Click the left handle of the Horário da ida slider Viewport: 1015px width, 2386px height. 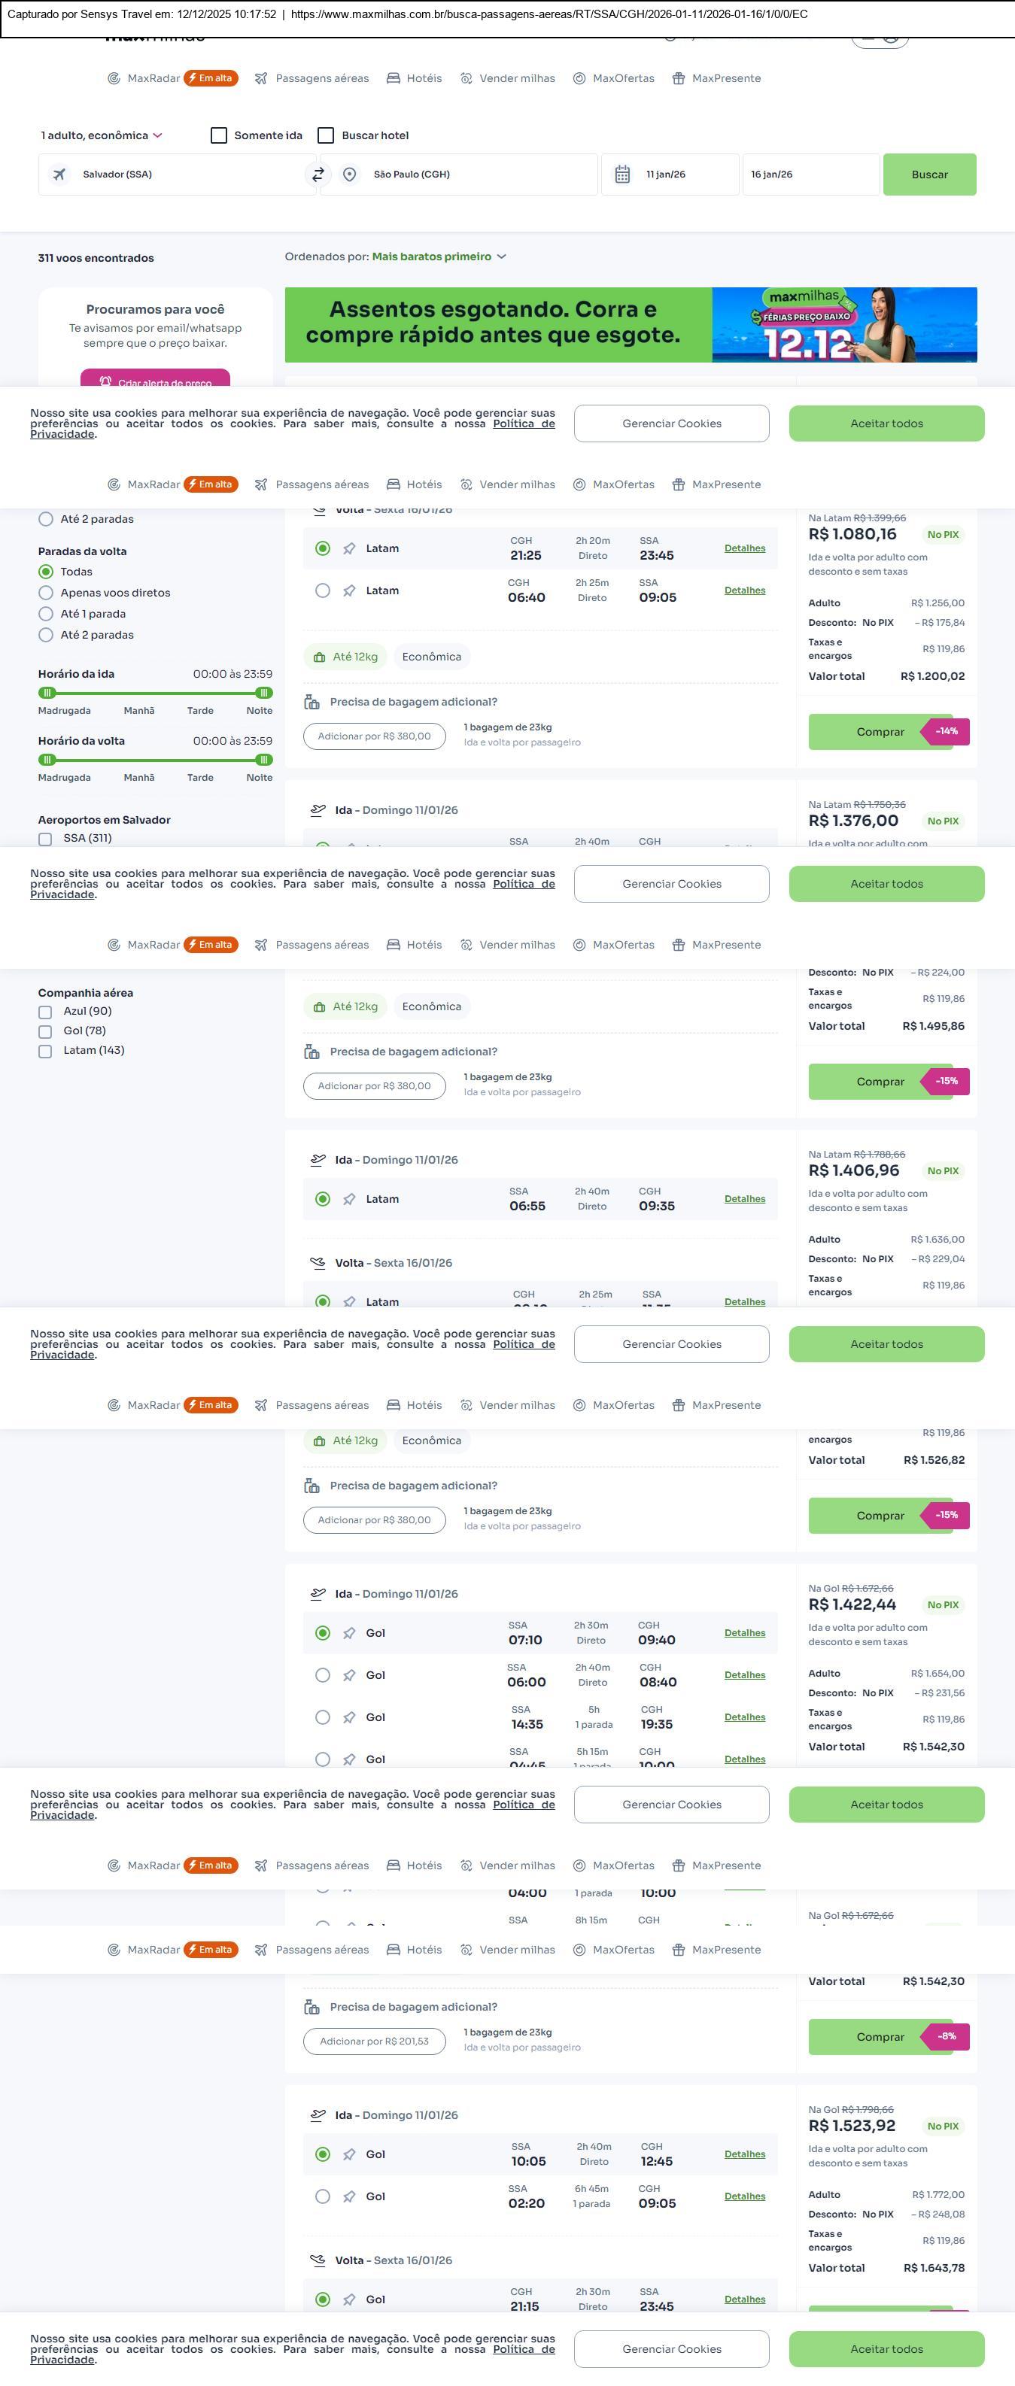(x=47, y=693)
